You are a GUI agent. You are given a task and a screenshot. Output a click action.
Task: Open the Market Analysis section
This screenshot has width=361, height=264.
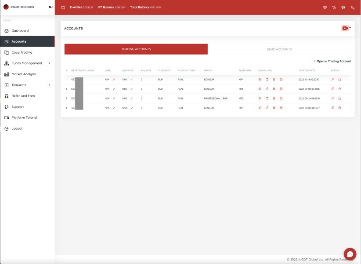27,74
